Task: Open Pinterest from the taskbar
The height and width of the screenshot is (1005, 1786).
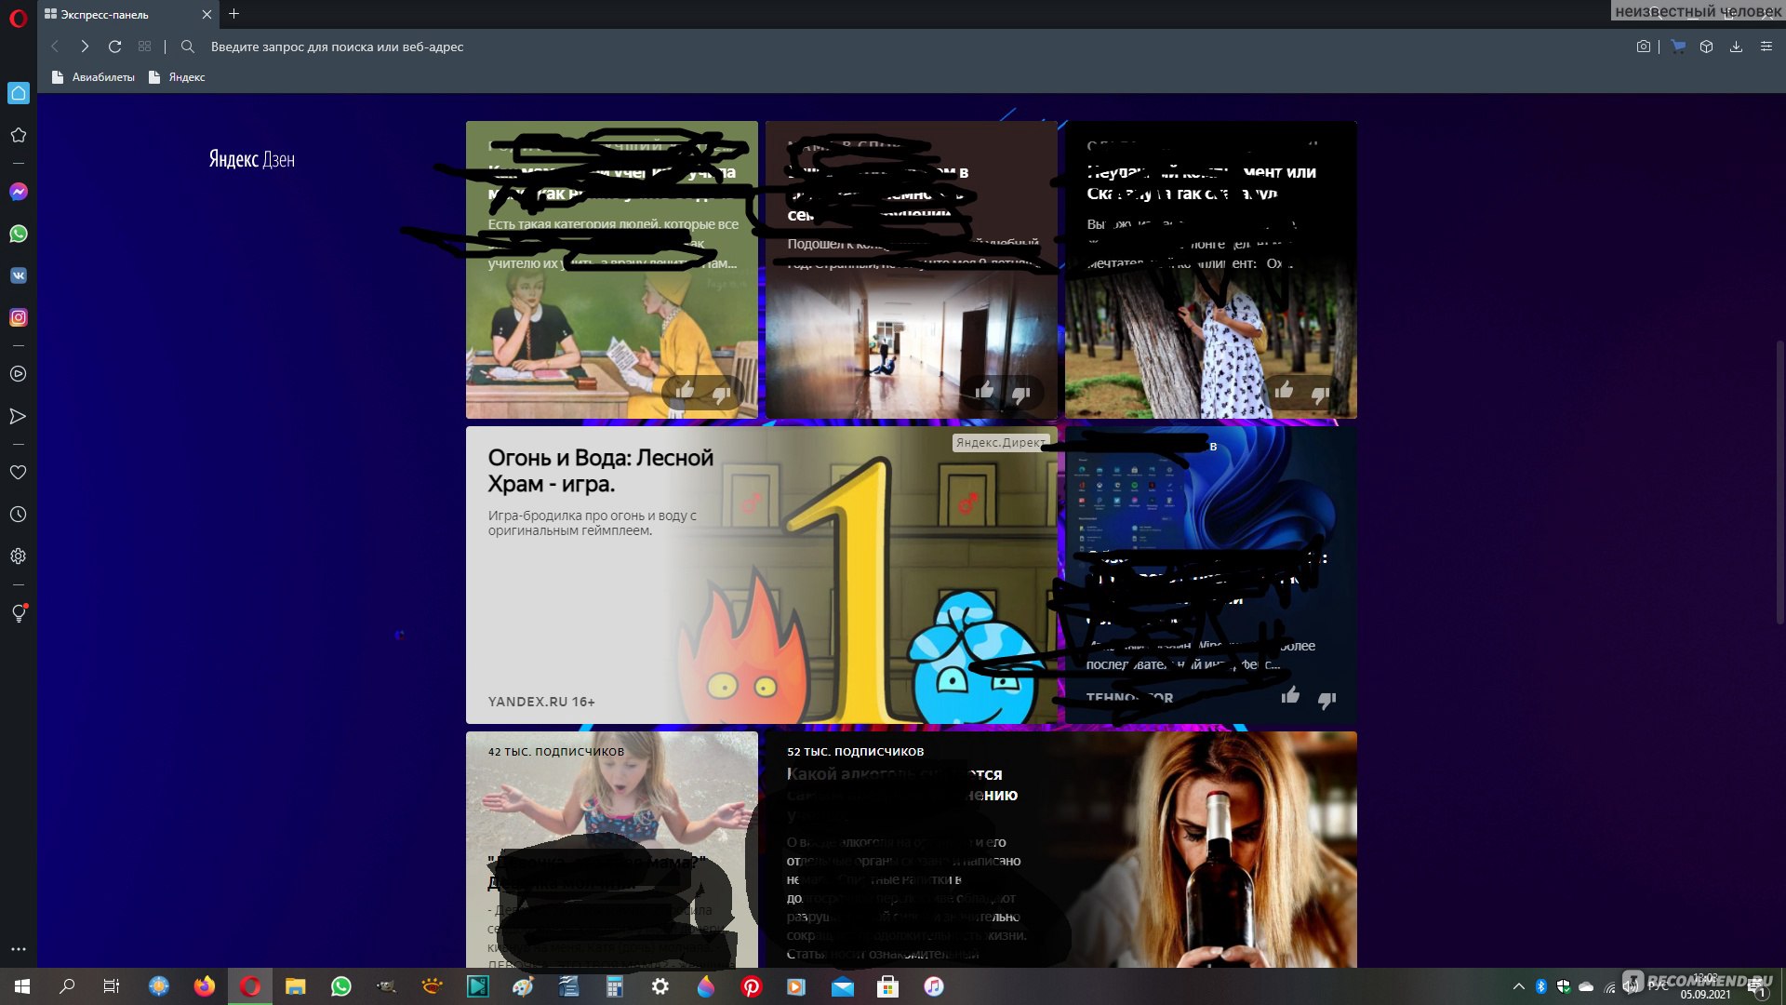Action: pyautogui.click(x=752, y=986)
